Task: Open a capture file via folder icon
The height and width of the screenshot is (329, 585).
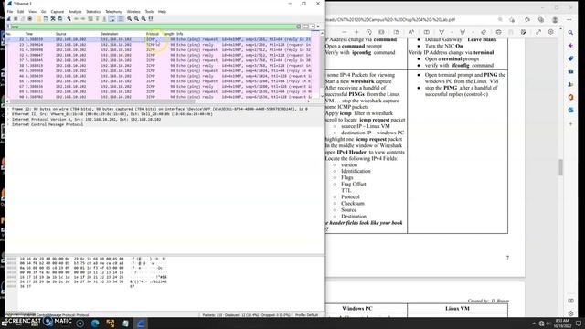Action: (38, 18)
